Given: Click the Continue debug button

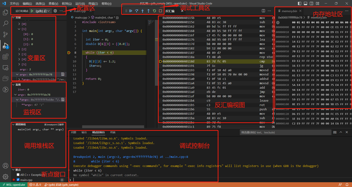Looking at the screenshot, I should click(131, 11).
